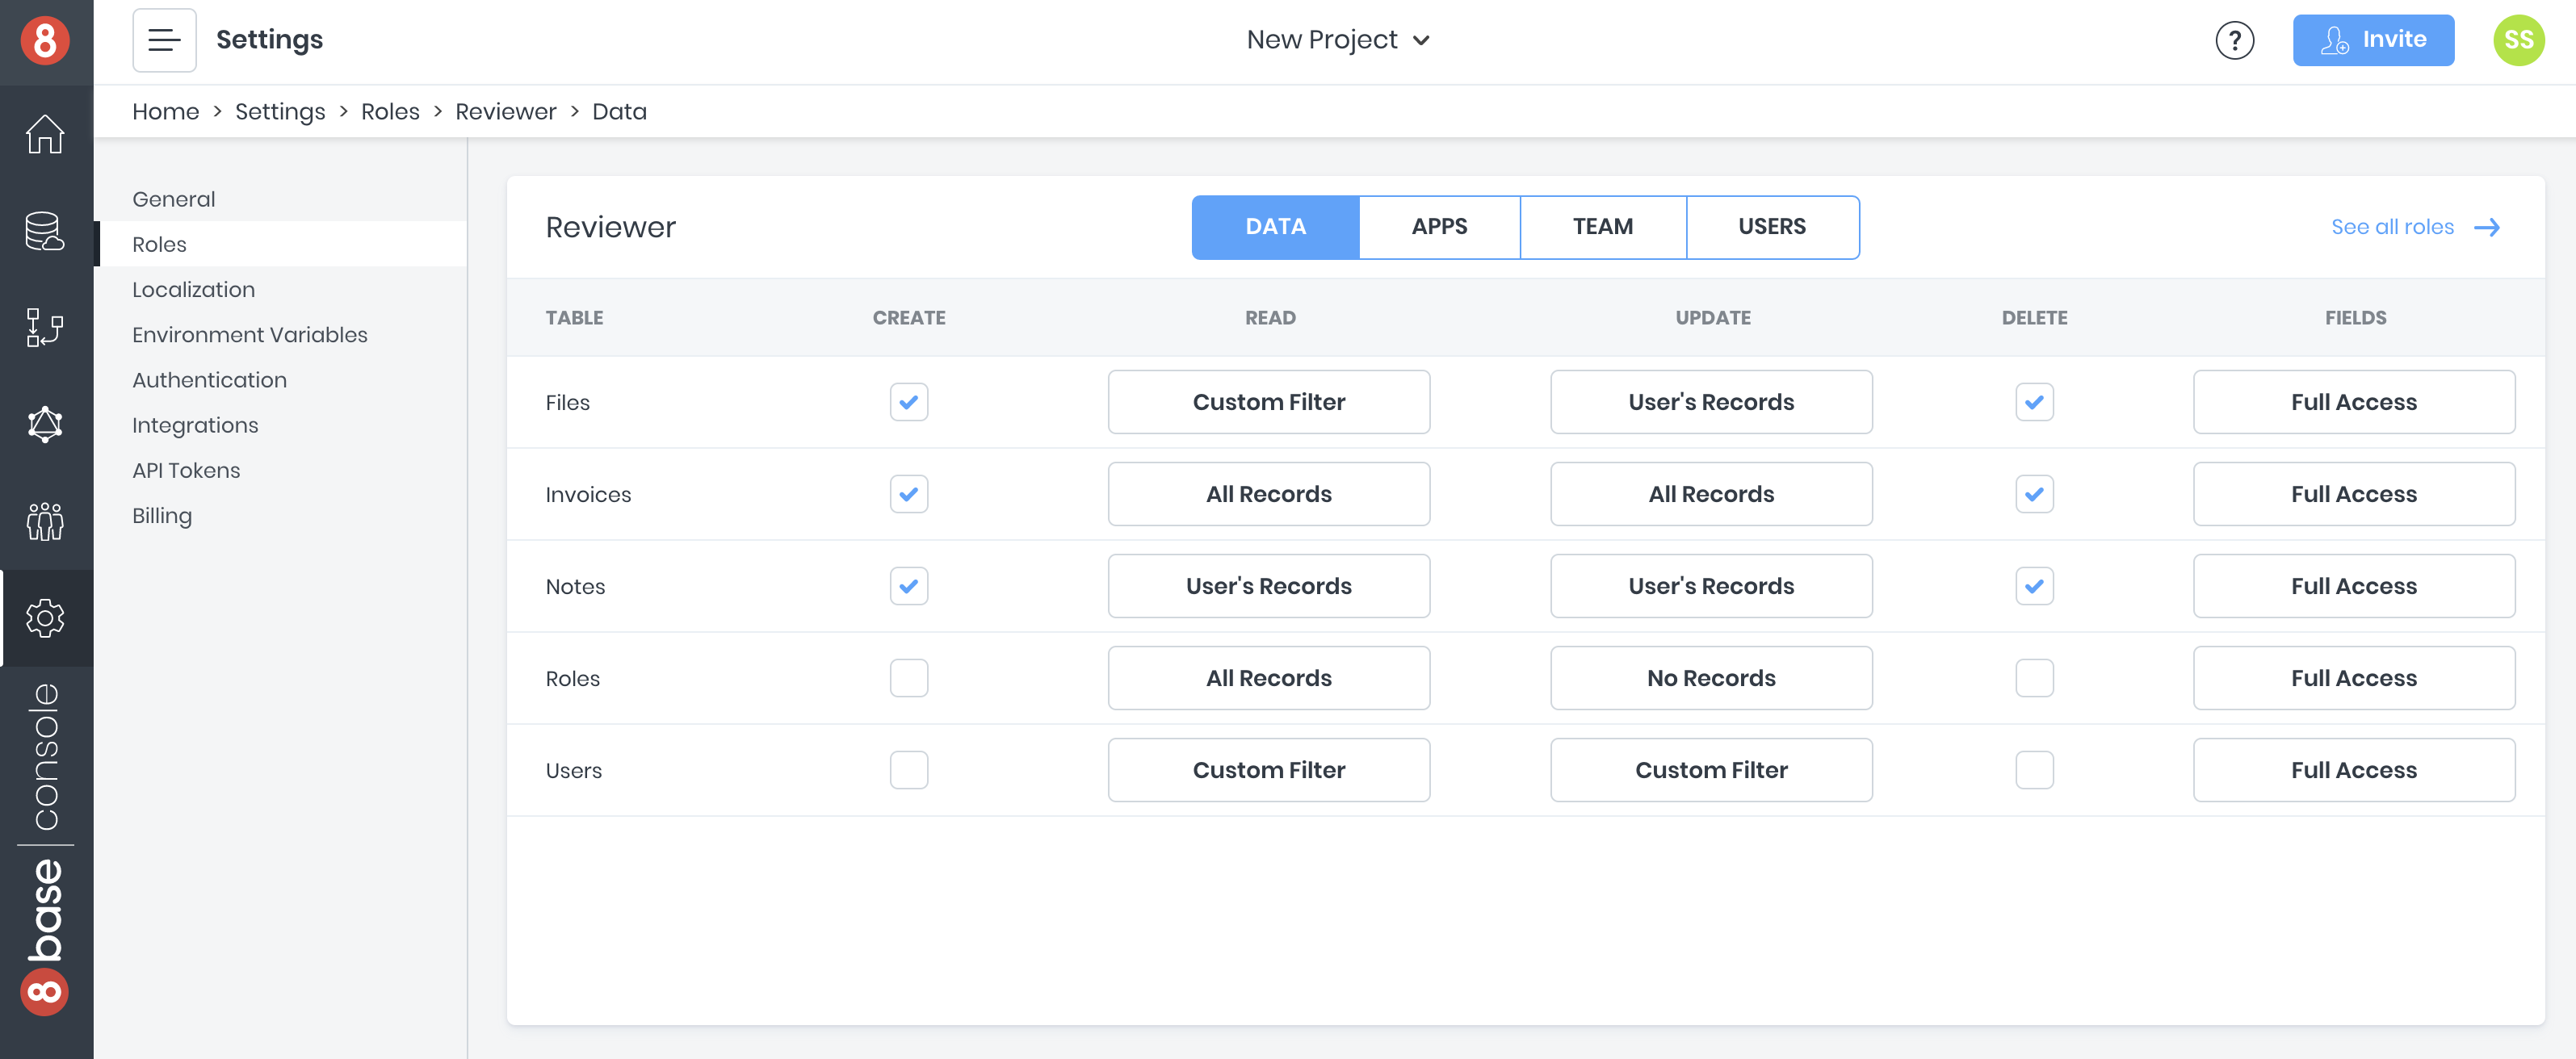Enable Delete permission for Roles table

coord(2034,678)
